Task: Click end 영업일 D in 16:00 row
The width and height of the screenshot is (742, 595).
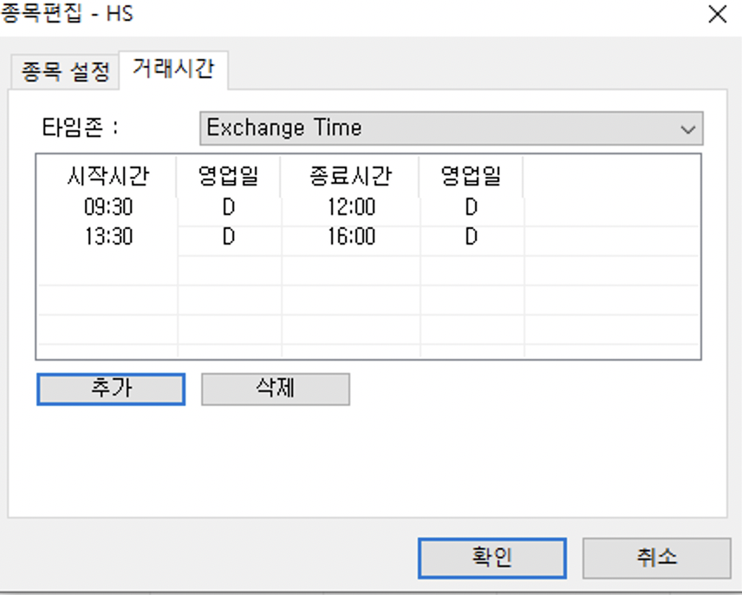Action: [471, 237]
